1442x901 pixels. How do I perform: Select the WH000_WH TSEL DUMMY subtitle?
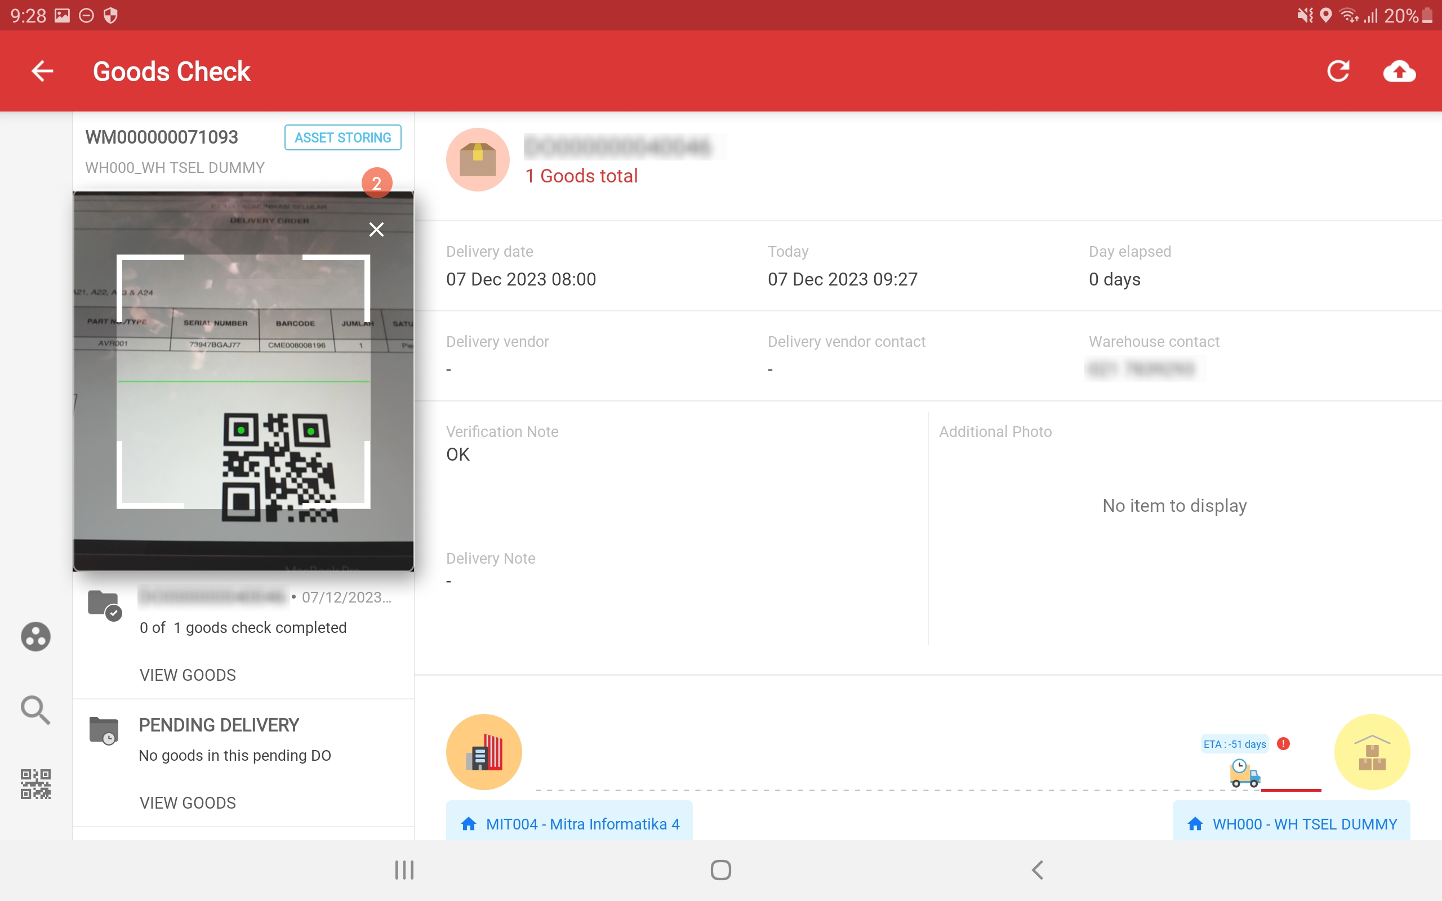(x=175, y=167)
